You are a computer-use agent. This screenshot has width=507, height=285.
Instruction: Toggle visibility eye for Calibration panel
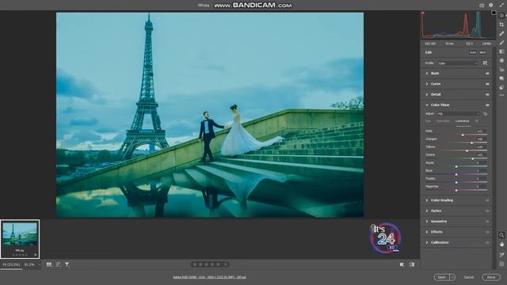(487, 242)
